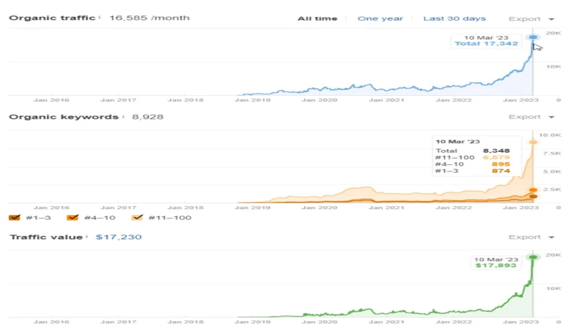
Task: Open the Export dropdown for Traffic value
Action: (531, 237)
